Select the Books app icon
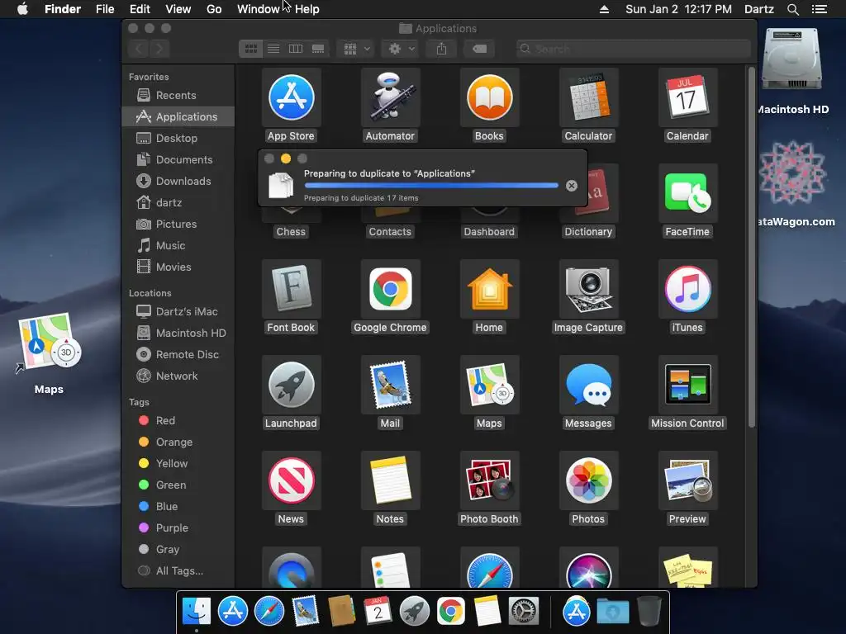Screen dimensions: 846x634 489,97
